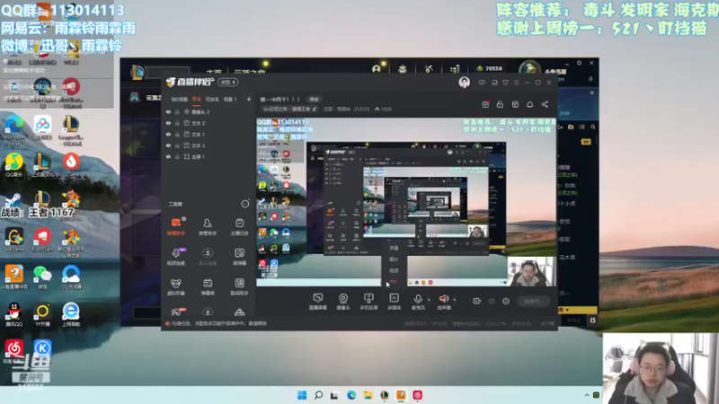Add screen capture source 直播屏幕
The width and height of the screenshot is (719, 404).
[x=317, y=302]
